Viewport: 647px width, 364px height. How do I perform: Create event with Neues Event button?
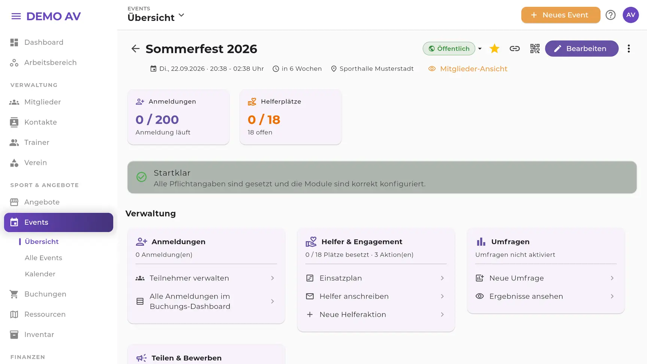(561, 15)
